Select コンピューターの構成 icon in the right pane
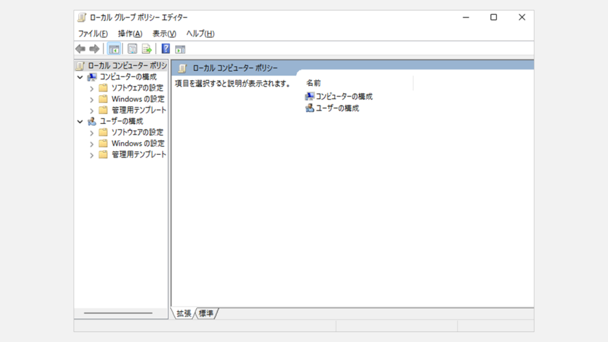The image size is (608, 342). 309,96
